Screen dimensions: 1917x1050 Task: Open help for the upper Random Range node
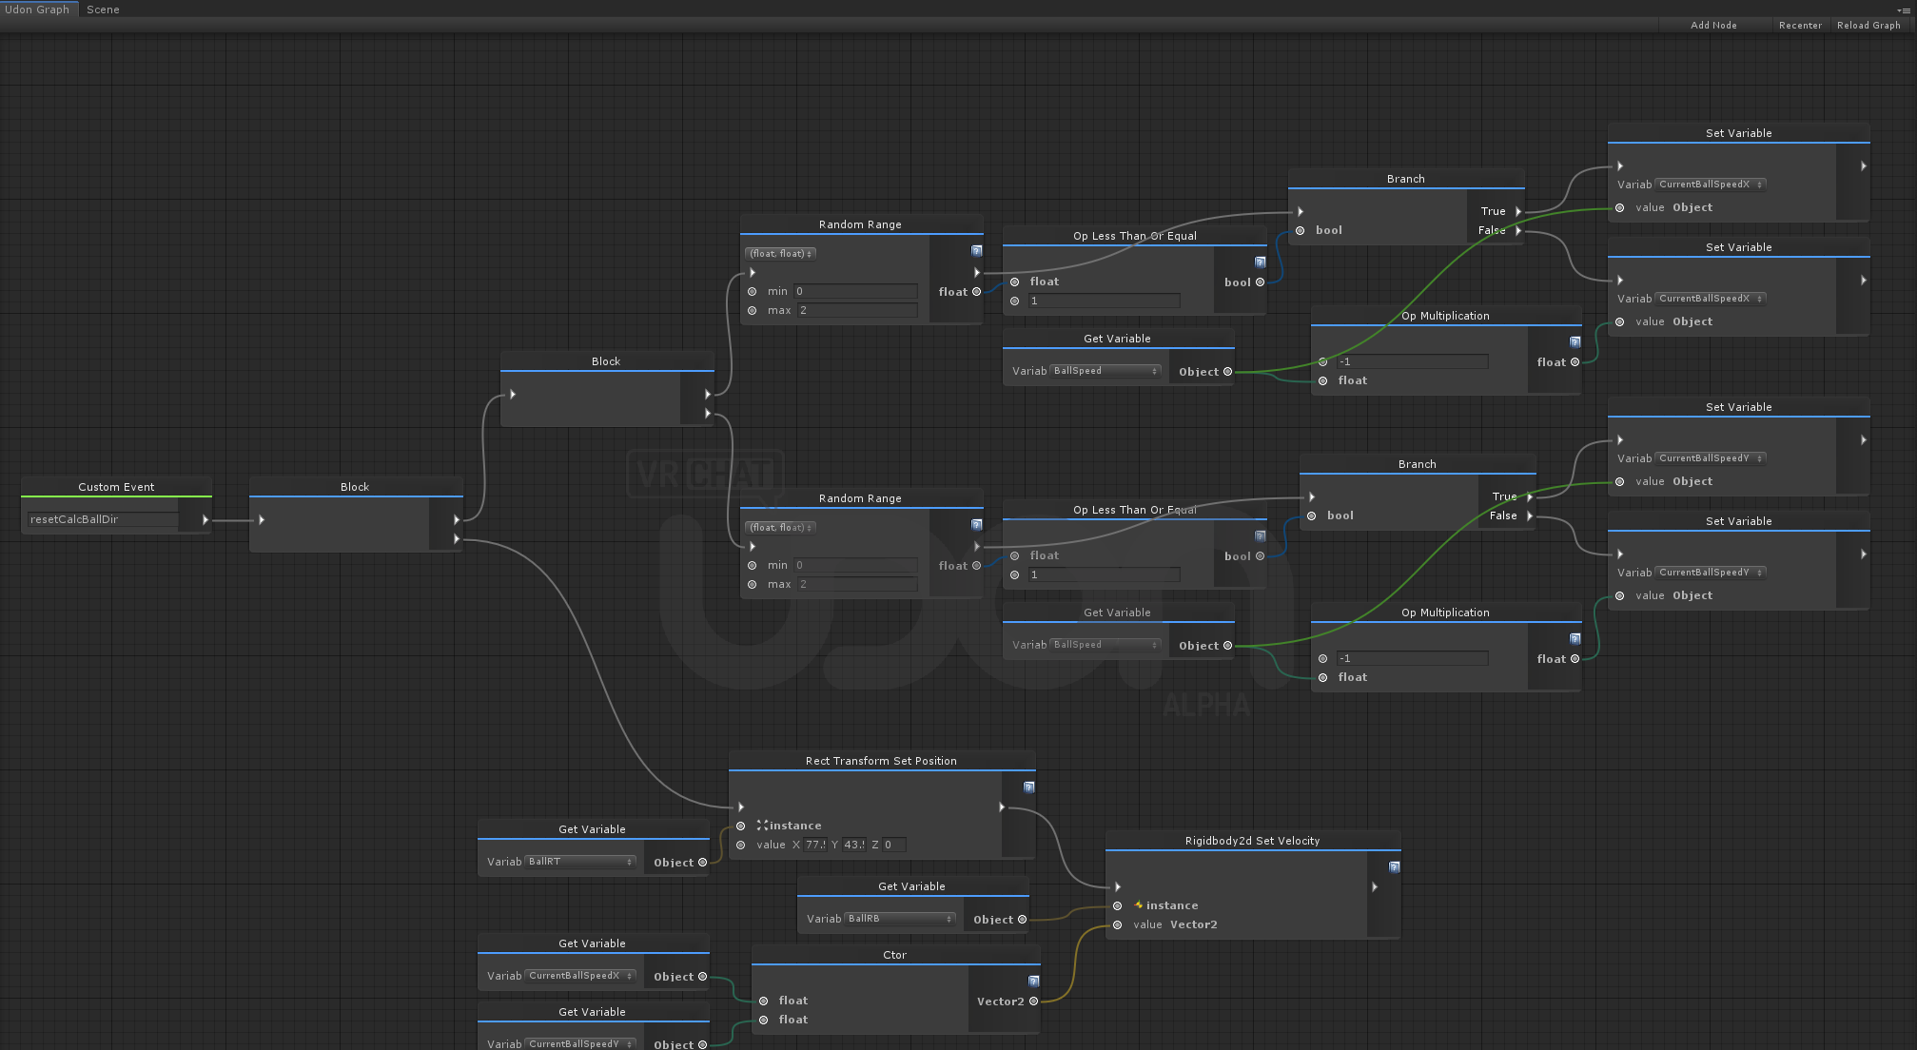pos(976,251)
